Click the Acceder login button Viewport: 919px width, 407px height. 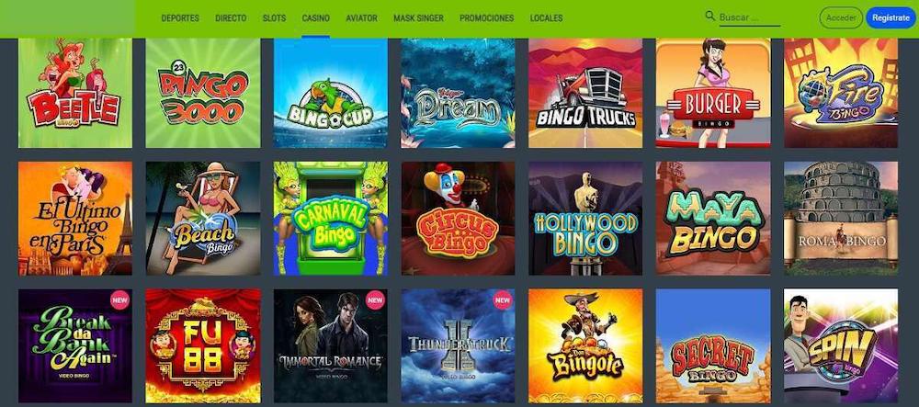click(841, 18)
